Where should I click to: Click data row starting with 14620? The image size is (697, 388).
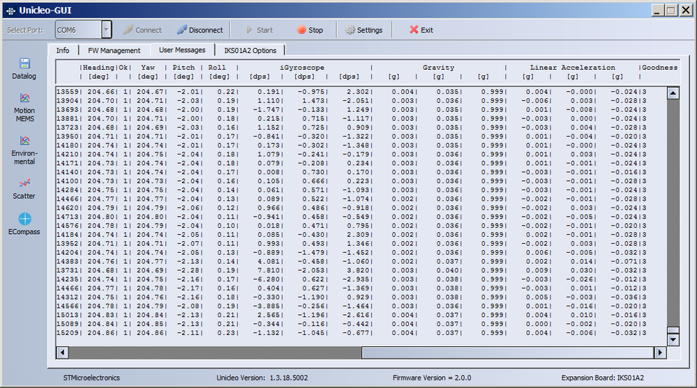pyautogui.click(x=352, y=208)
